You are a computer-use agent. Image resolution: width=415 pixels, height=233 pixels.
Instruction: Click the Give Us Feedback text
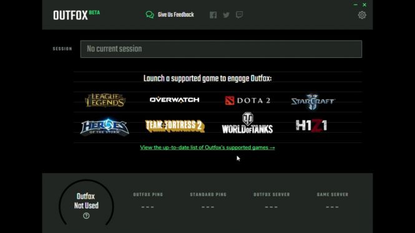[176, 15]
